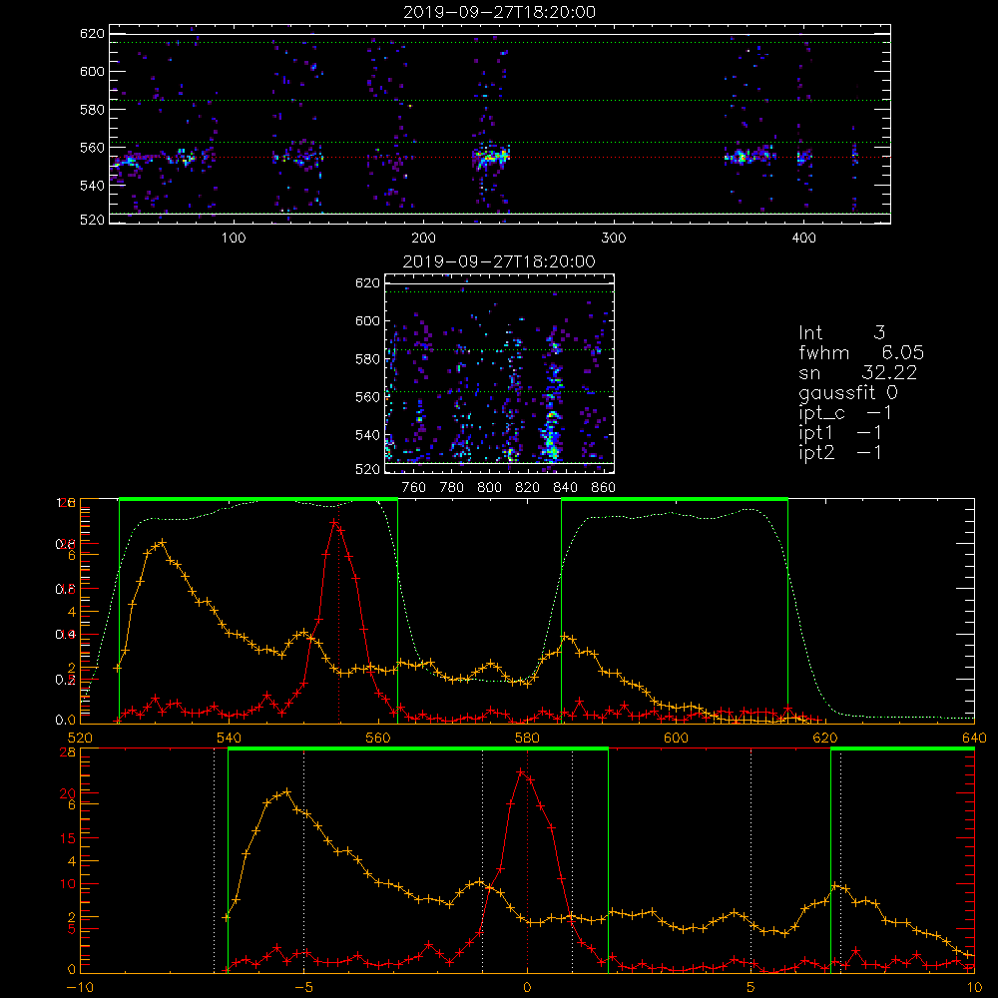Screen dimensions: 998x998
Task: Click x-axis label 600 on third plot
Action: tap(676, 738)
